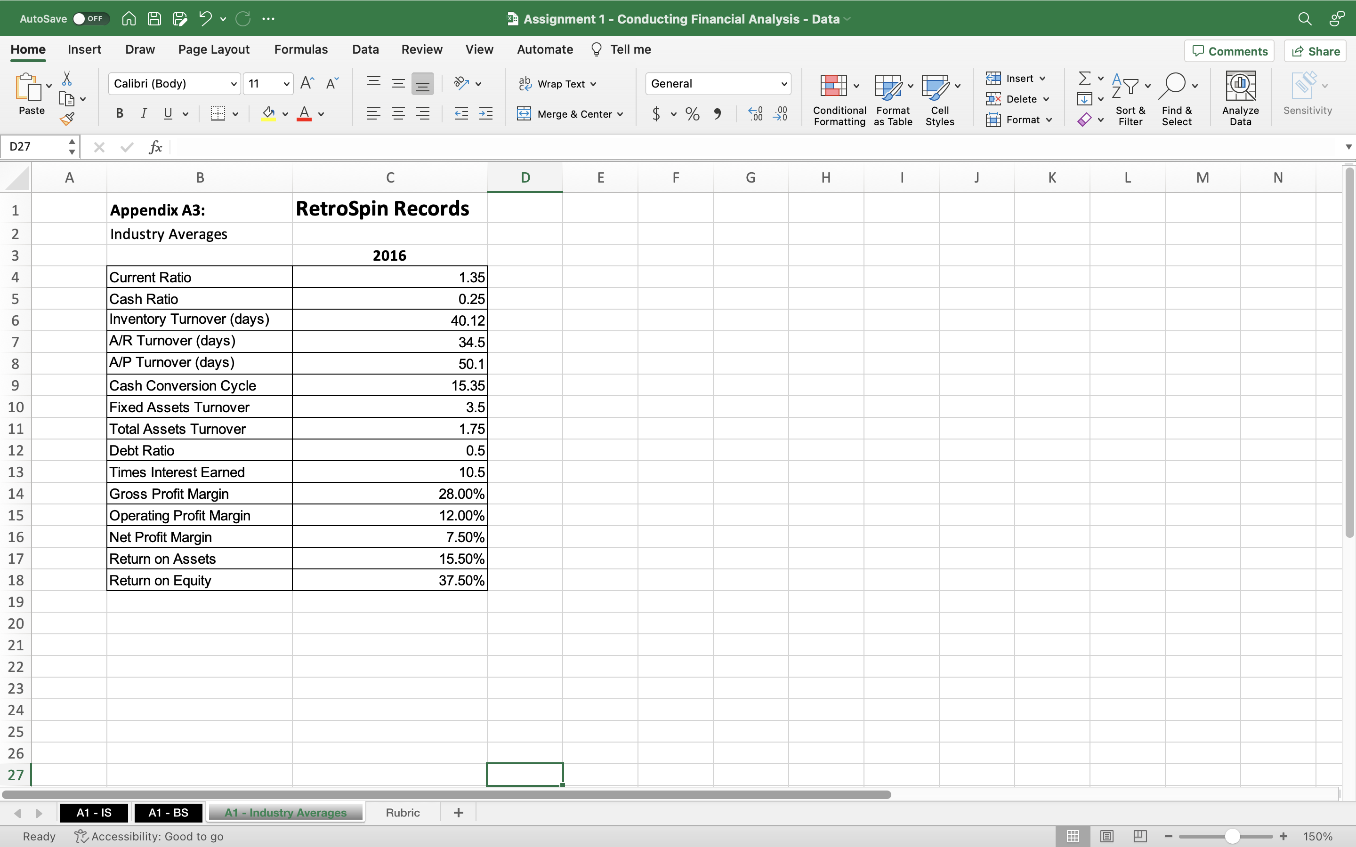Apply the percent style format

pos(692,114)
